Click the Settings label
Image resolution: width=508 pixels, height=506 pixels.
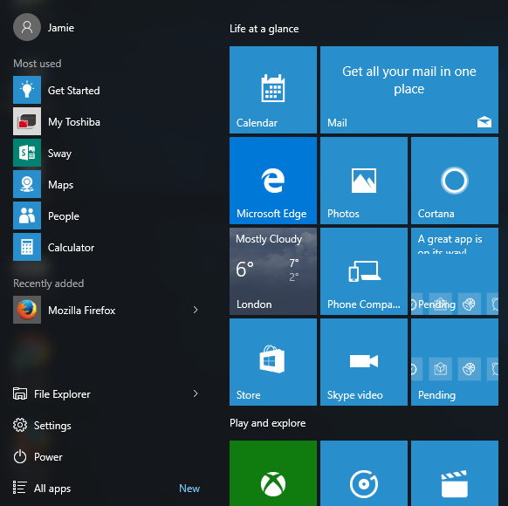(x=52, y=426)
